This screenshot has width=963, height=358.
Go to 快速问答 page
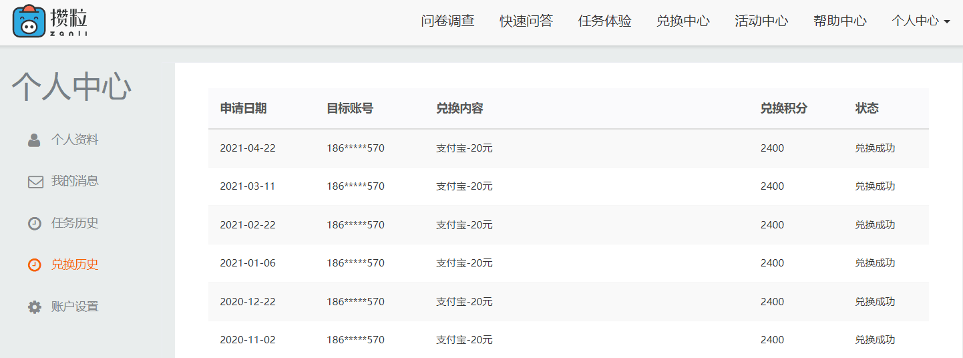[526, 21]
